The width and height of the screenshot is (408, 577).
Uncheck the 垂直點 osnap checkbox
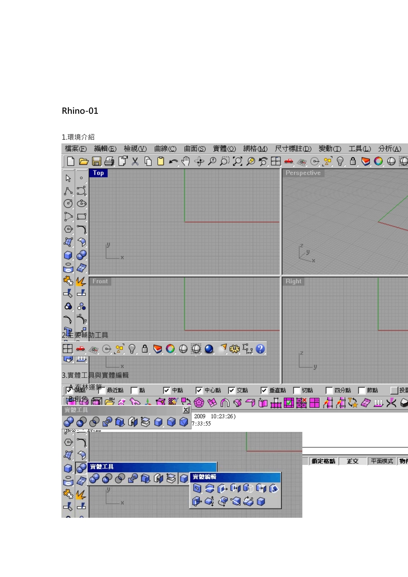pos(264,390)
